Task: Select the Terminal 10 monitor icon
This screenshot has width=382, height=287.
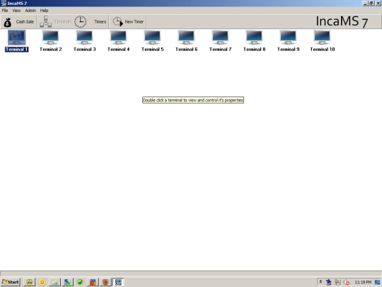Action: (x=322, y=38)
